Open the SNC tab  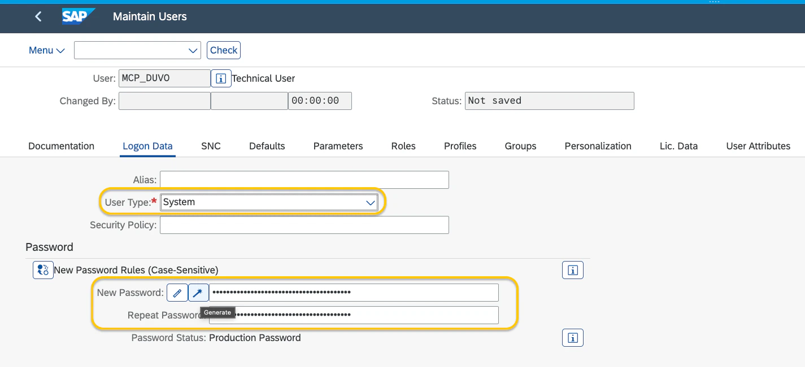211,146
